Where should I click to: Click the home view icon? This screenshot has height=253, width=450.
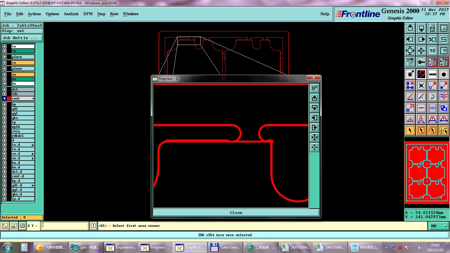[433, 28]
